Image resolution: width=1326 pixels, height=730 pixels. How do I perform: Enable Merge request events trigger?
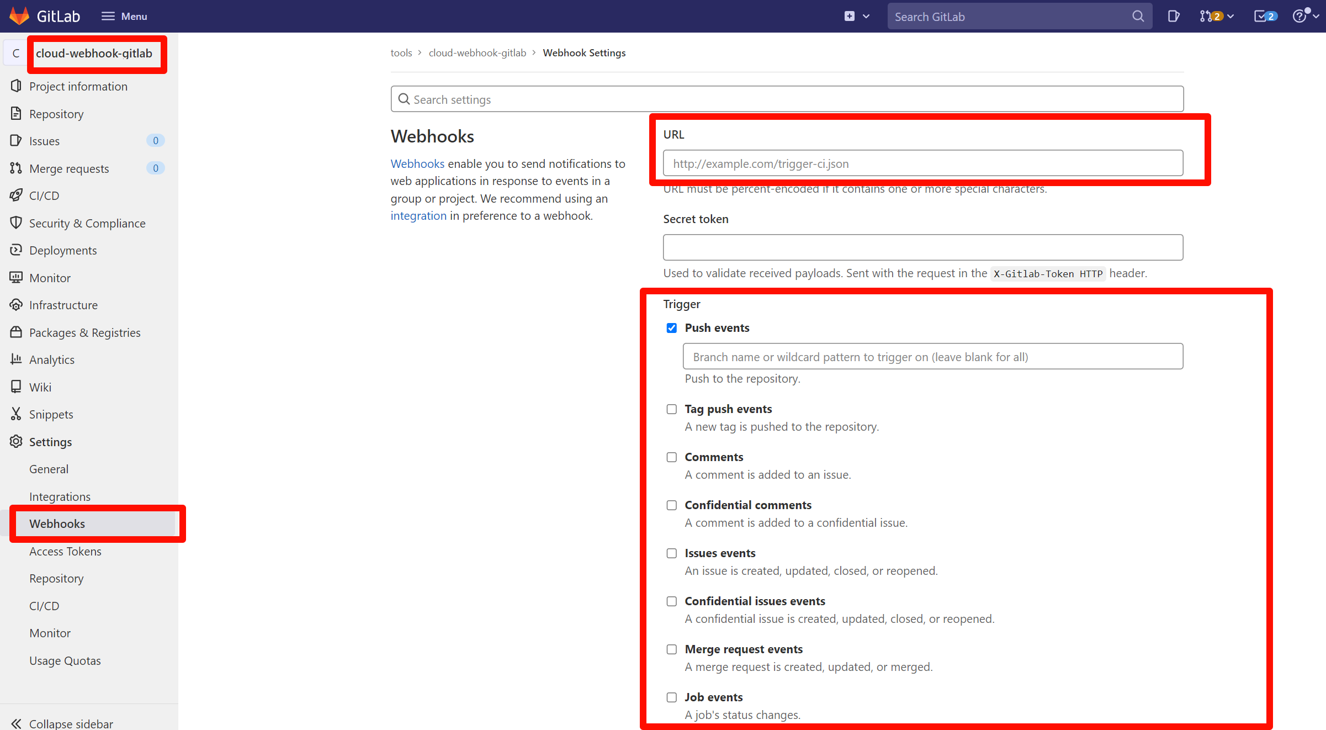pyautogui.click(x=671, y=649)
